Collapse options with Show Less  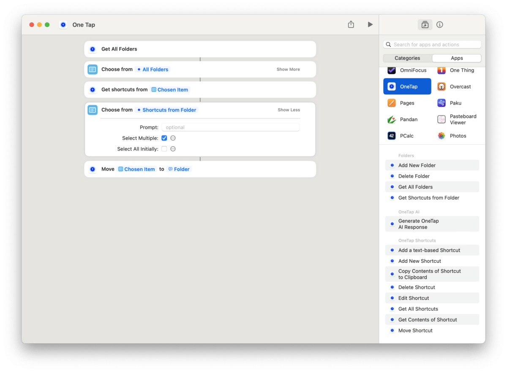289,110
